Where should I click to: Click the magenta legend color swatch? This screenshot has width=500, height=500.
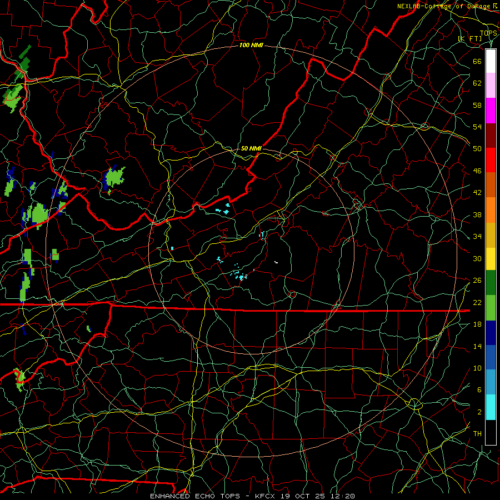pos(491,111)
